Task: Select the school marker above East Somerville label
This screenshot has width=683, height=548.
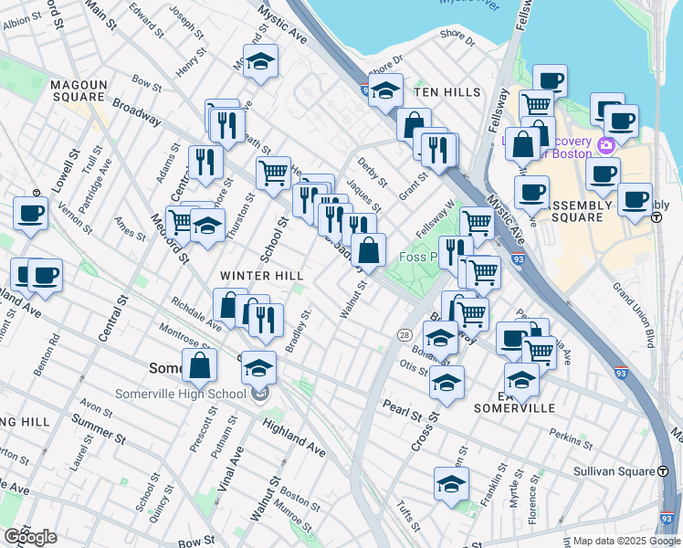Action: coord(521,381)
